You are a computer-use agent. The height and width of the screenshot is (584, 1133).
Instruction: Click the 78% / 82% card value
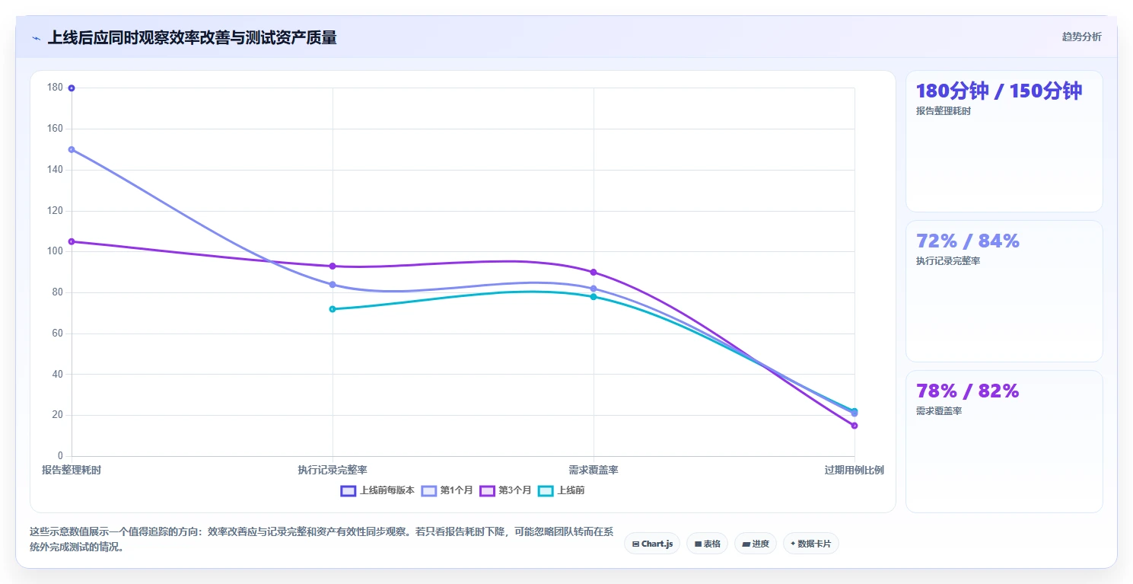[968, 391]
